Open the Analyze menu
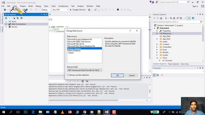The image size is (205, 115). click(80, 6)
